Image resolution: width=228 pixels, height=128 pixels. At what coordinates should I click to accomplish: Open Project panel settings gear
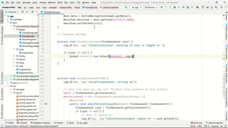tap(32, 12)
